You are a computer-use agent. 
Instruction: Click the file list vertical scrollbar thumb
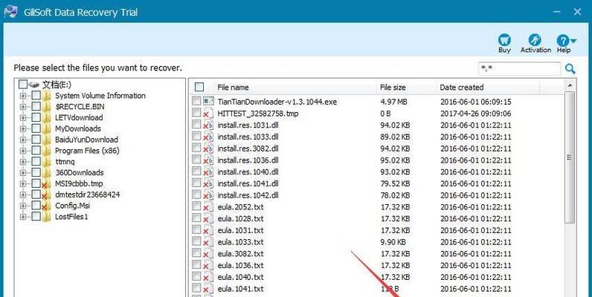[x=570, y=157]
